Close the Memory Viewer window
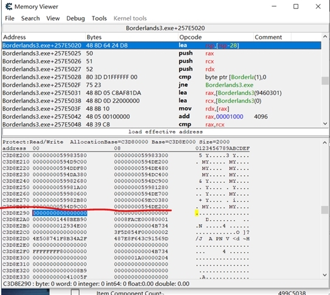330x295 pixels. (318, 7)
